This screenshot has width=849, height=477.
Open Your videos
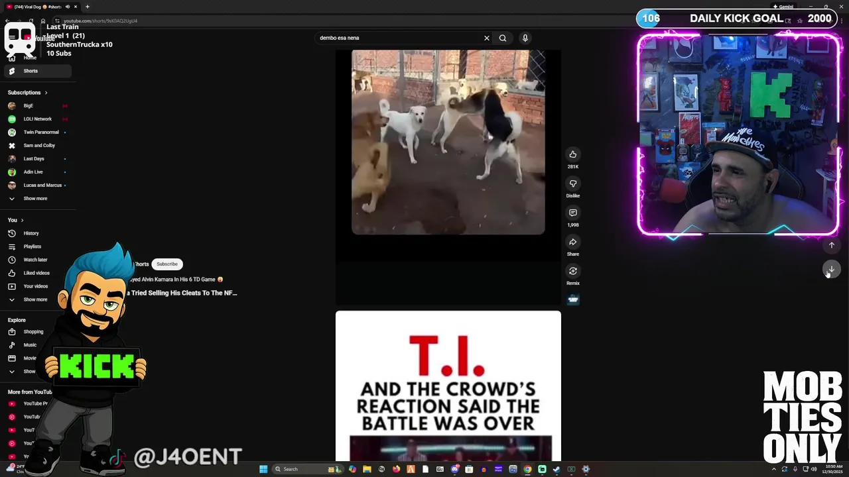[x=37, y=286]
